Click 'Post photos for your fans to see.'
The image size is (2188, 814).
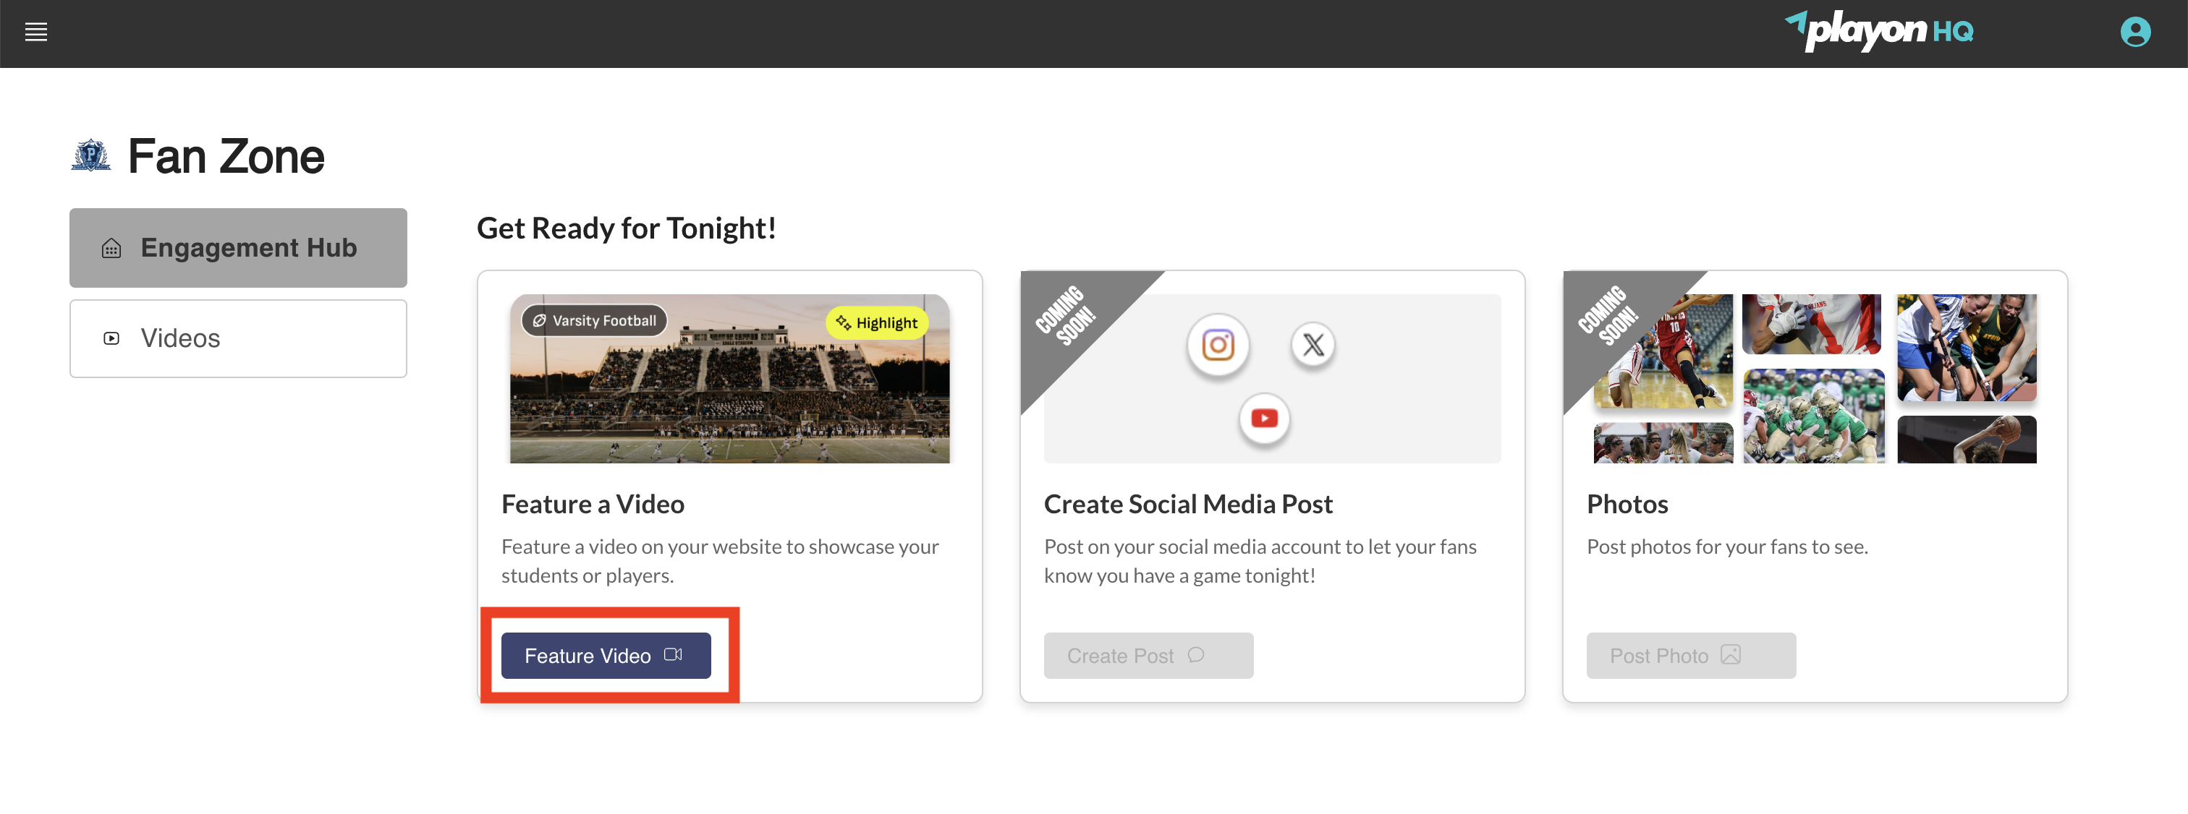click(1727, 547)
